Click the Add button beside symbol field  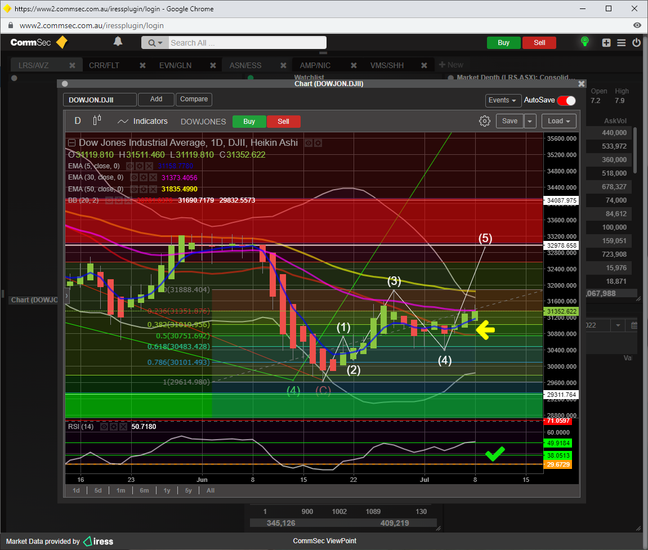pos(156,99)
